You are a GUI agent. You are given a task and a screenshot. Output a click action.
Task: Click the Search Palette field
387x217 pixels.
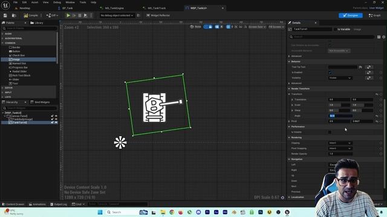point(30,28)
